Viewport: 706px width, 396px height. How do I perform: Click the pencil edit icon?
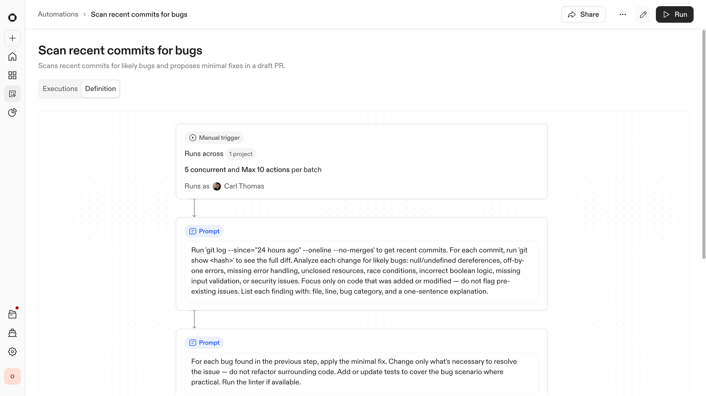(643, 14)
